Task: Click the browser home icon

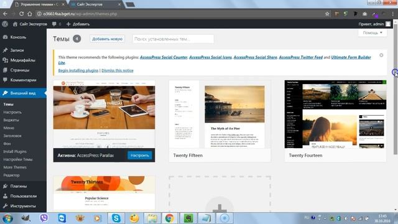Action: coord(30,14)
